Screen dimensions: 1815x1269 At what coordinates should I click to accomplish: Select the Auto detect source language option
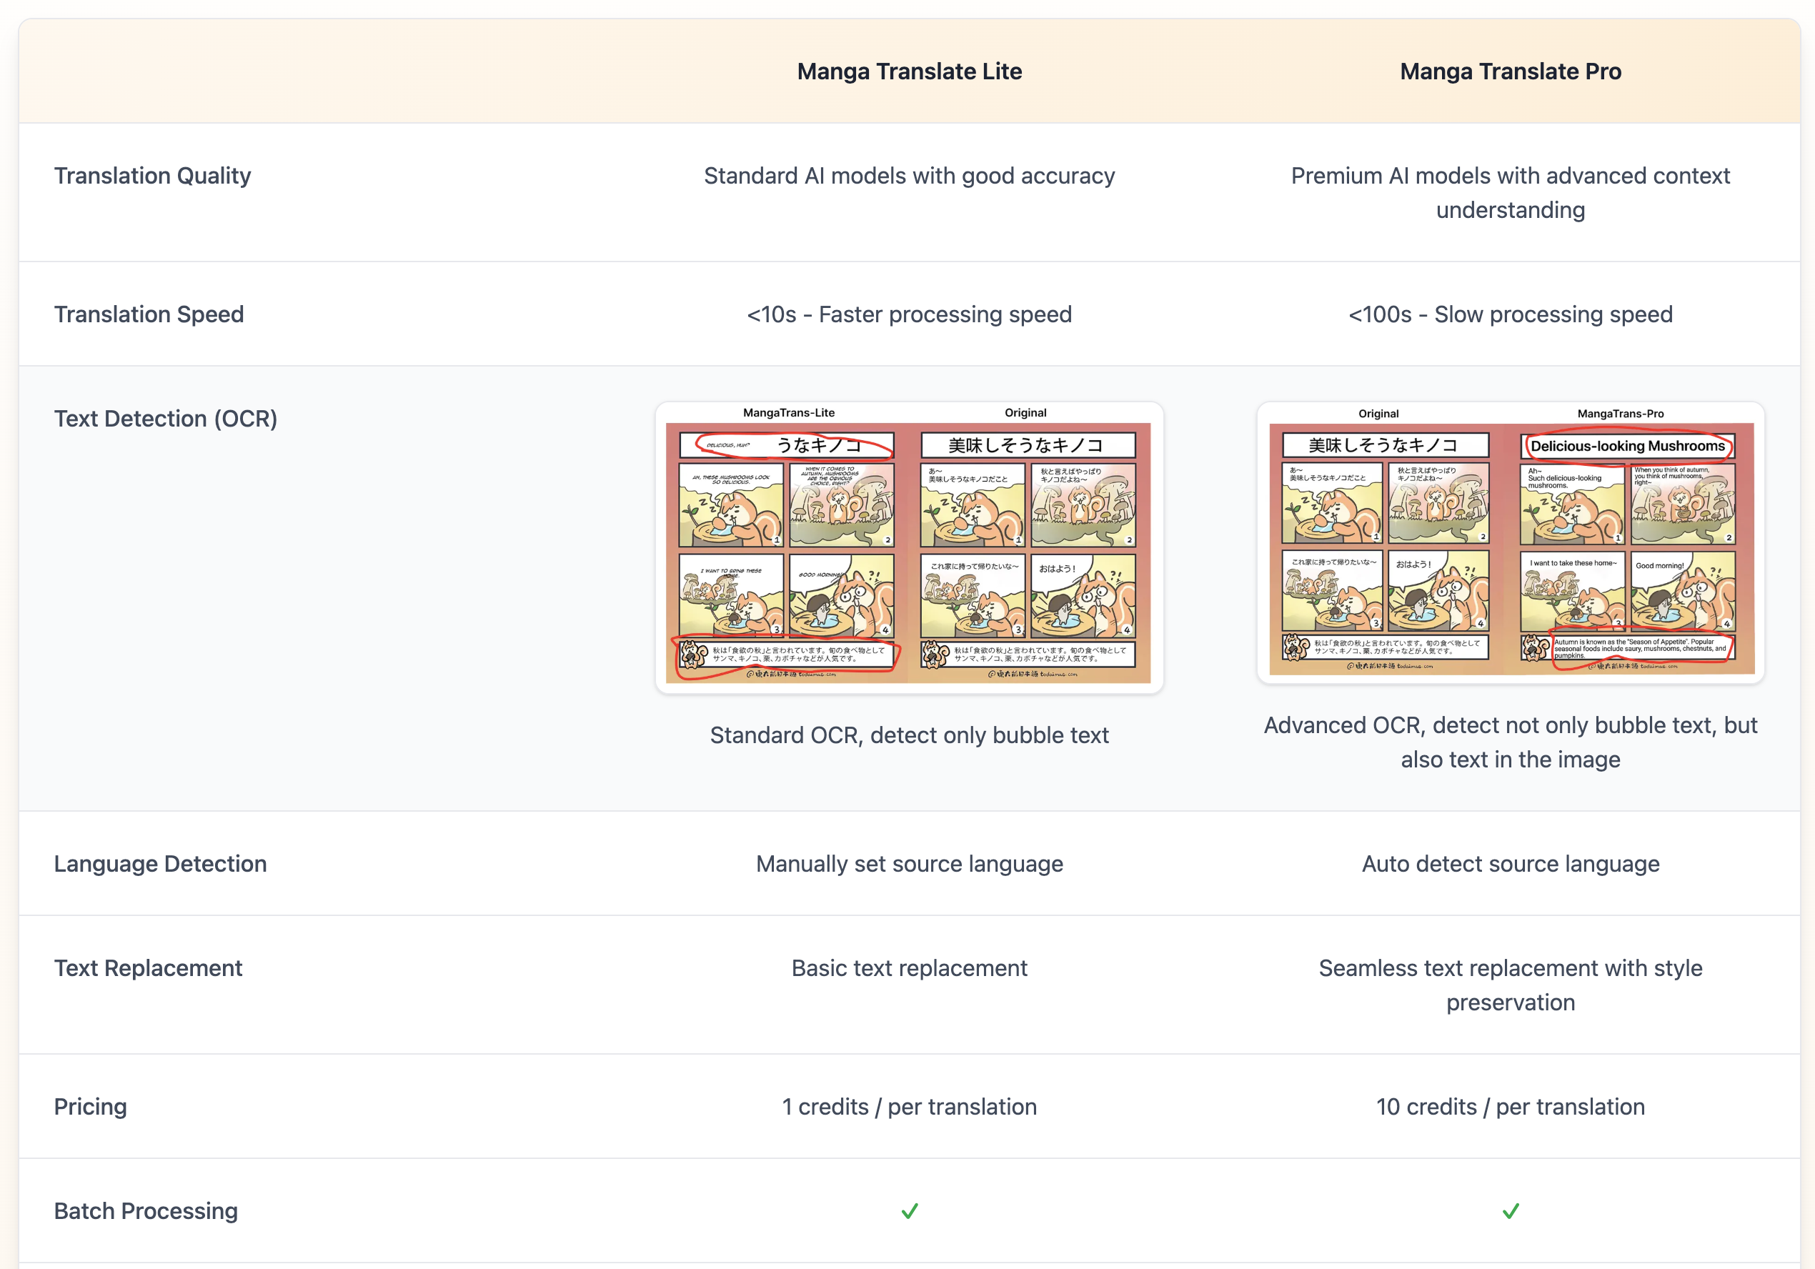click(1511, 863)
